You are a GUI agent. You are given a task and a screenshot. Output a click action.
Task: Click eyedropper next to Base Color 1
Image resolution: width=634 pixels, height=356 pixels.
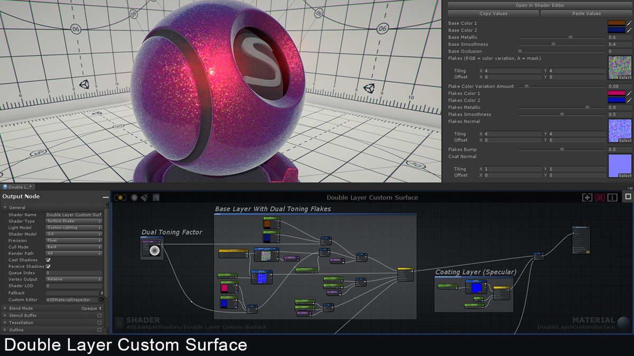629,23
